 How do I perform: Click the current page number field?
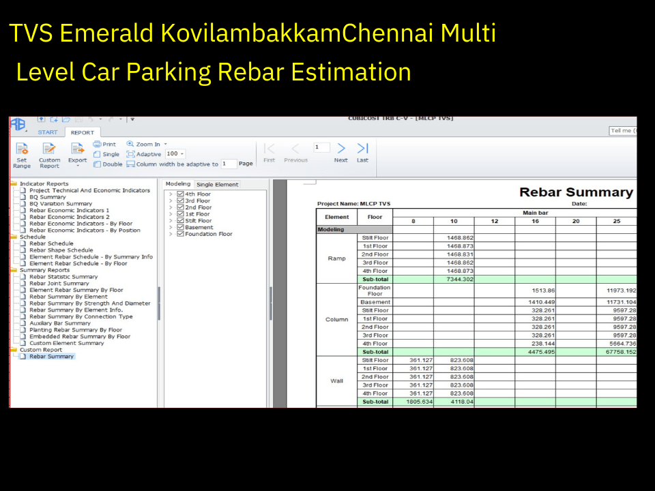(321, 147)
